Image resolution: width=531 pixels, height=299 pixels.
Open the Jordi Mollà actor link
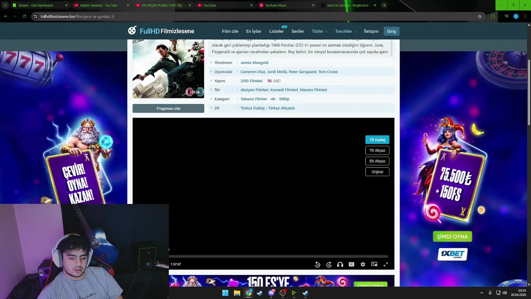tap(277, 72)
